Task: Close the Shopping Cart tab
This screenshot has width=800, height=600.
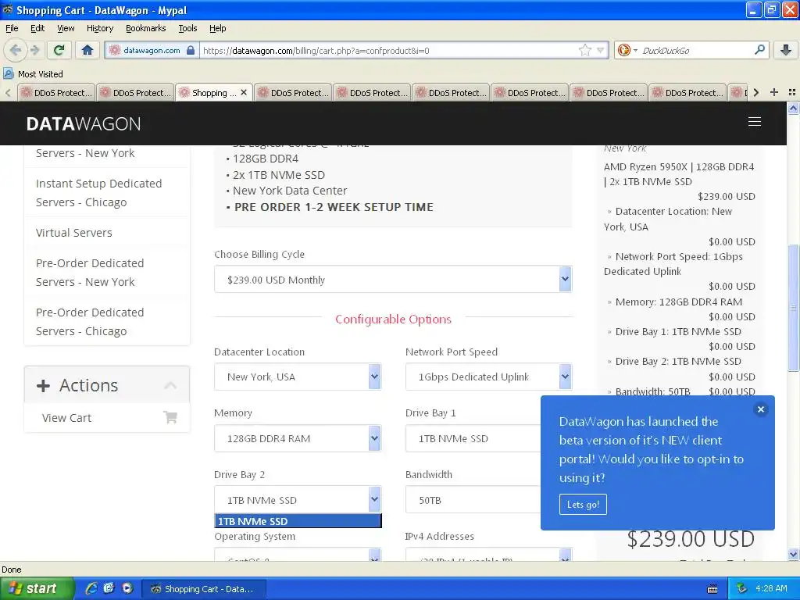Action: [x=244, y=92]
